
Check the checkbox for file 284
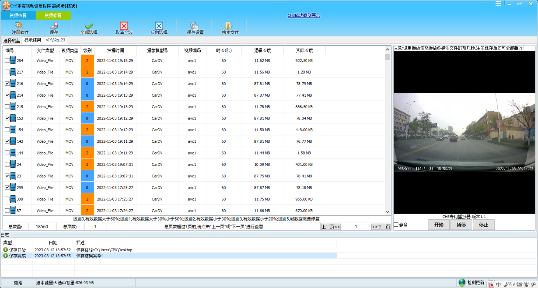pos(7,60)
